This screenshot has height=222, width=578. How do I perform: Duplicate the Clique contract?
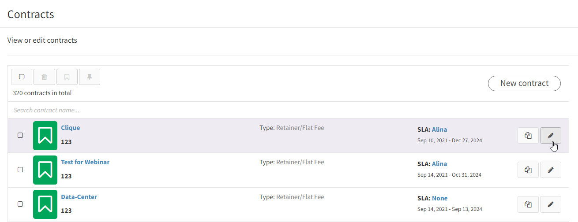click(x=528, y=136)
